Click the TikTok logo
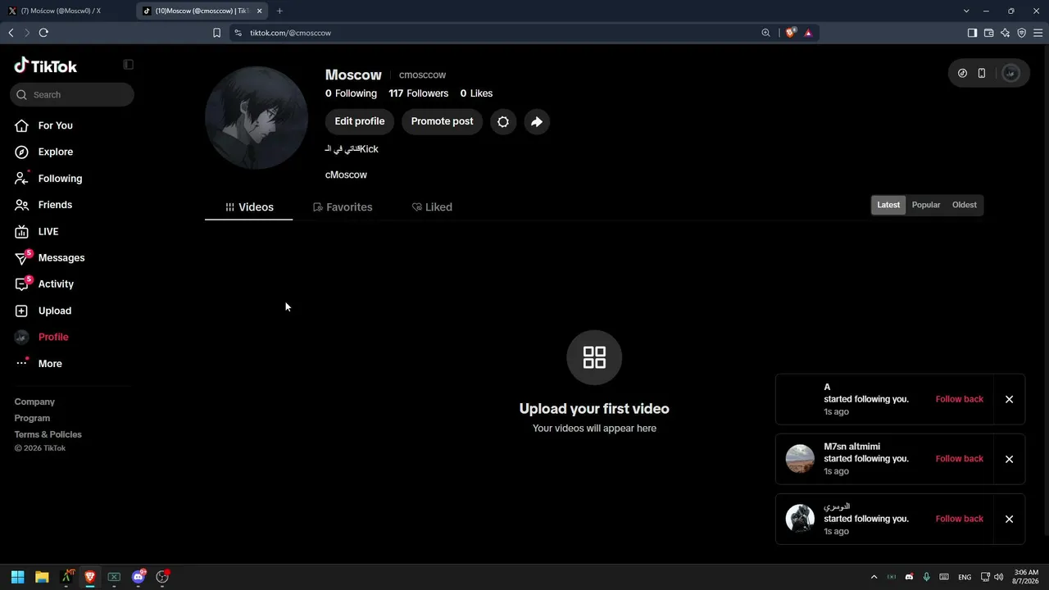The image size is (1049, 590). coord(46,66)
